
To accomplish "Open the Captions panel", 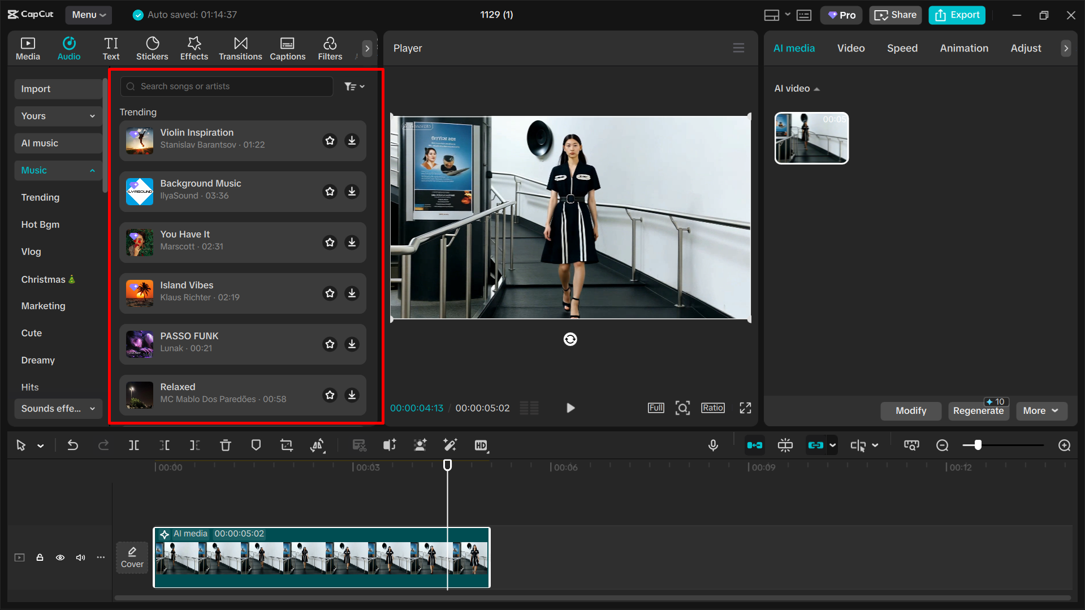I will coord(287,49).
